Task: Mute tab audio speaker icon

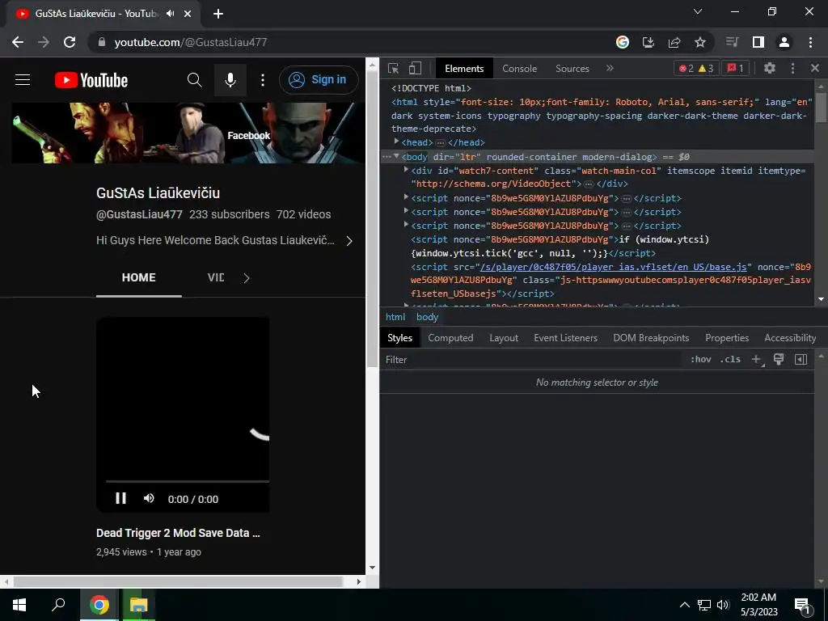Action: coord(170,14)
